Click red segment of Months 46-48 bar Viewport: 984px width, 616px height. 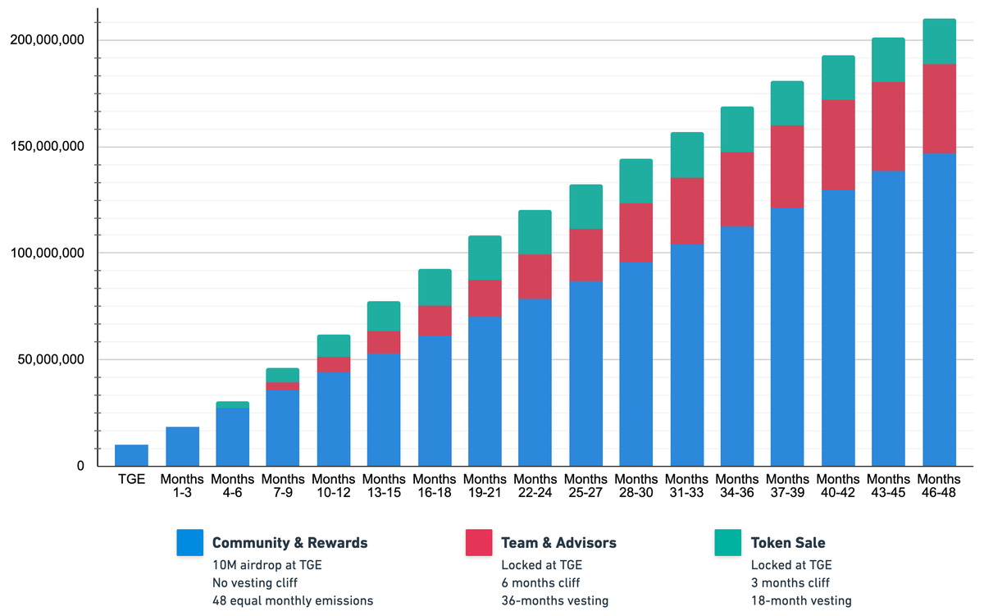(x=939, y=108)
